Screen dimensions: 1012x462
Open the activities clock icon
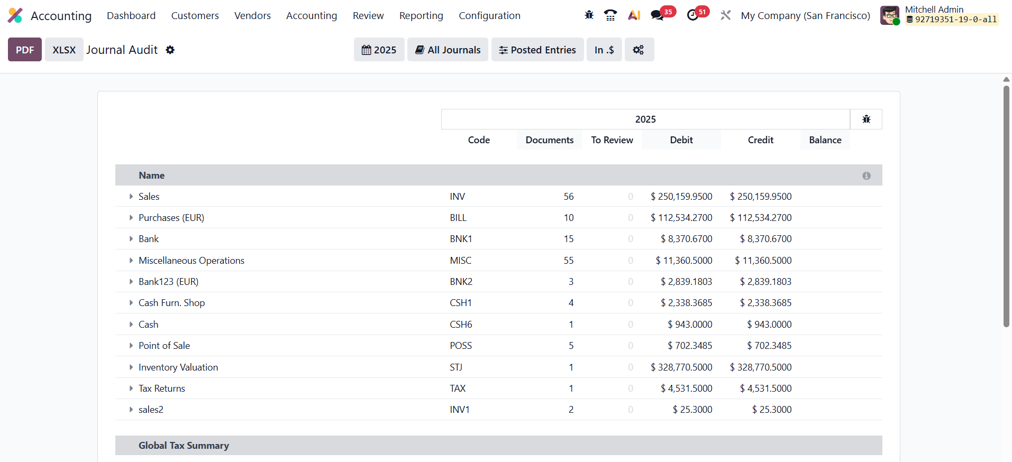click(692, 15)
